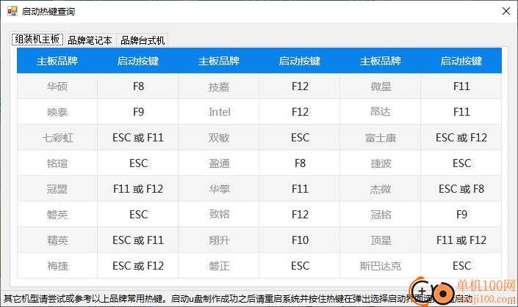Open the 品牌台式机 tab
Image resolution: width=518 pixels, height=307 pixels.
[143, 40]
